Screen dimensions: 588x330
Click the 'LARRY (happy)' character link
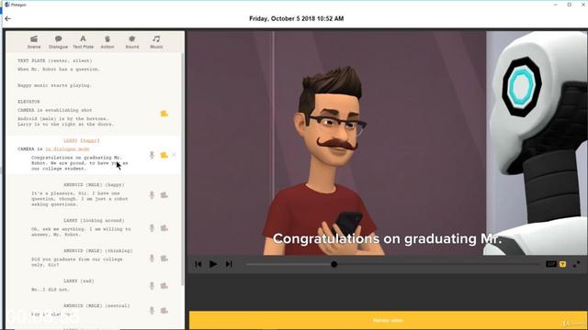click(82, 140)
